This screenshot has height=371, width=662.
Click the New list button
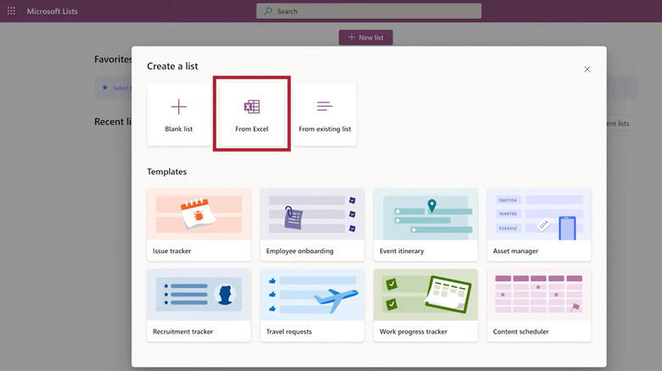pyautogui.click(x=366, y=37)
